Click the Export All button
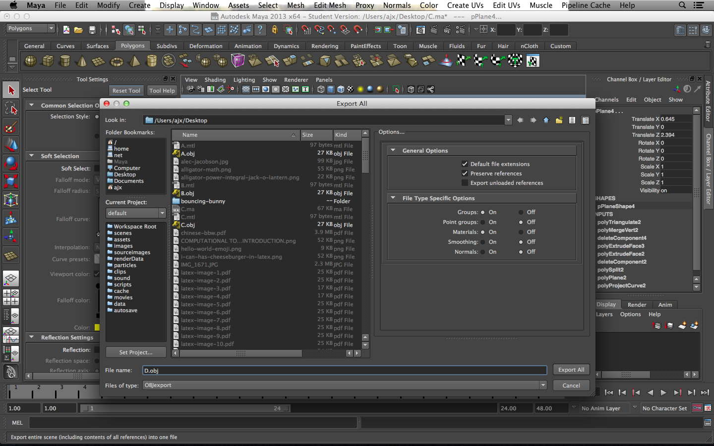714x446 pixels. click(571, 370)
